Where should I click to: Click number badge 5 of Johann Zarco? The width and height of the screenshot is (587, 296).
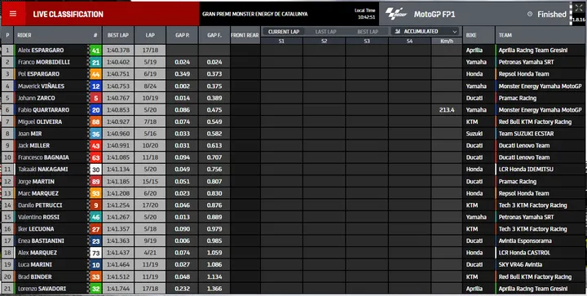tap(96, 99)
